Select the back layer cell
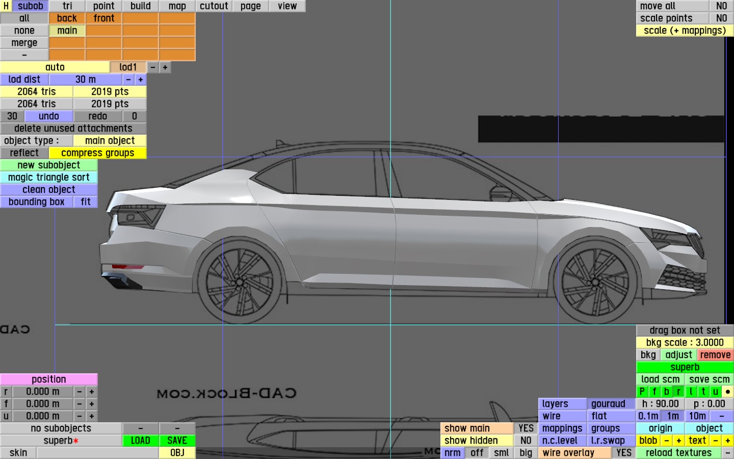Screen dimensions: 734x459 coord(67,18)
